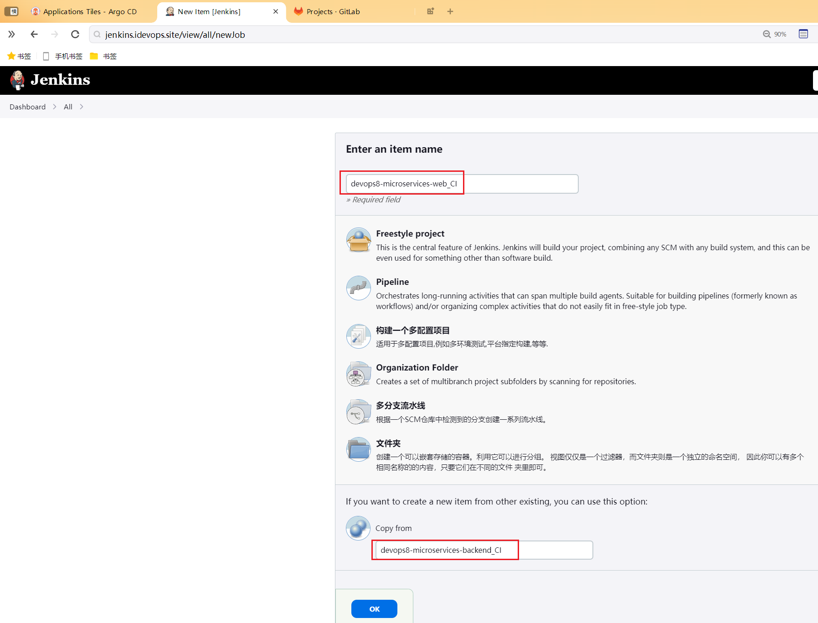Click the Organization Folder icon

[359, 374]
